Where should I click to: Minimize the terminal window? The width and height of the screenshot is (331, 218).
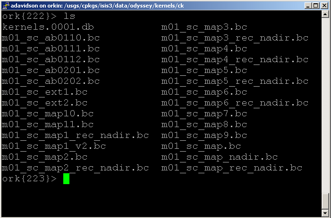(307, 5)
